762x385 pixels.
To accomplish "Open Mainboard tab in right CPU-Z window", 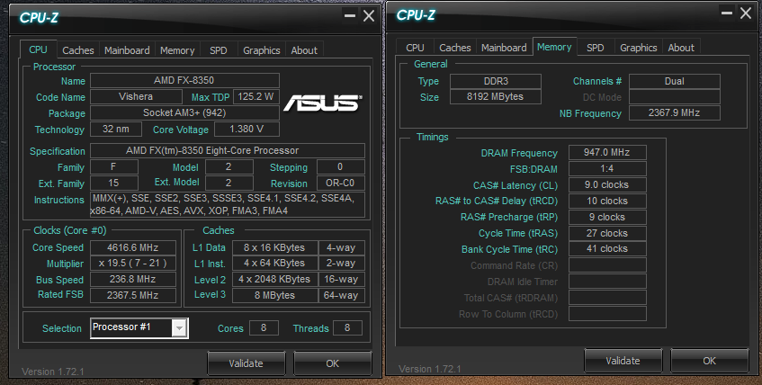I will pos(504,48).
